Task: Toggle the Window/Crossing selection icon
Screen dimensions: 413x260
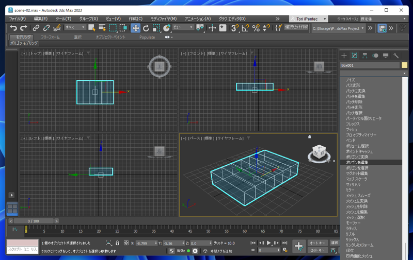Action: tap(123, 28)
